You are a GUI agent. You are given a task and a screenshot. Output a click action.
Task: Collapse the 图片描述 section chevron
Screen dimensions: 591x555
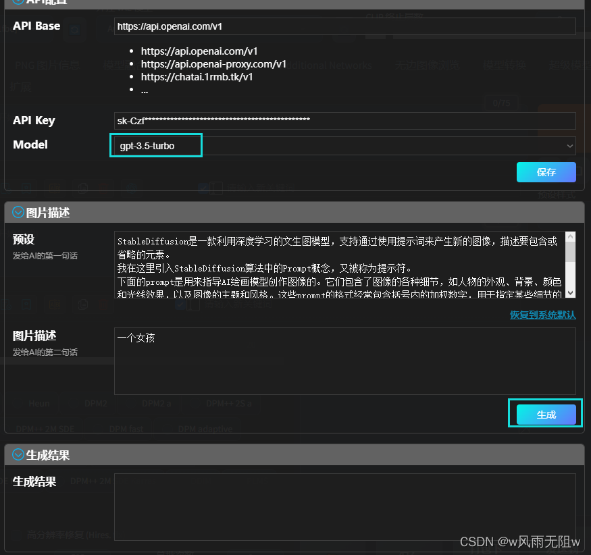18,212
